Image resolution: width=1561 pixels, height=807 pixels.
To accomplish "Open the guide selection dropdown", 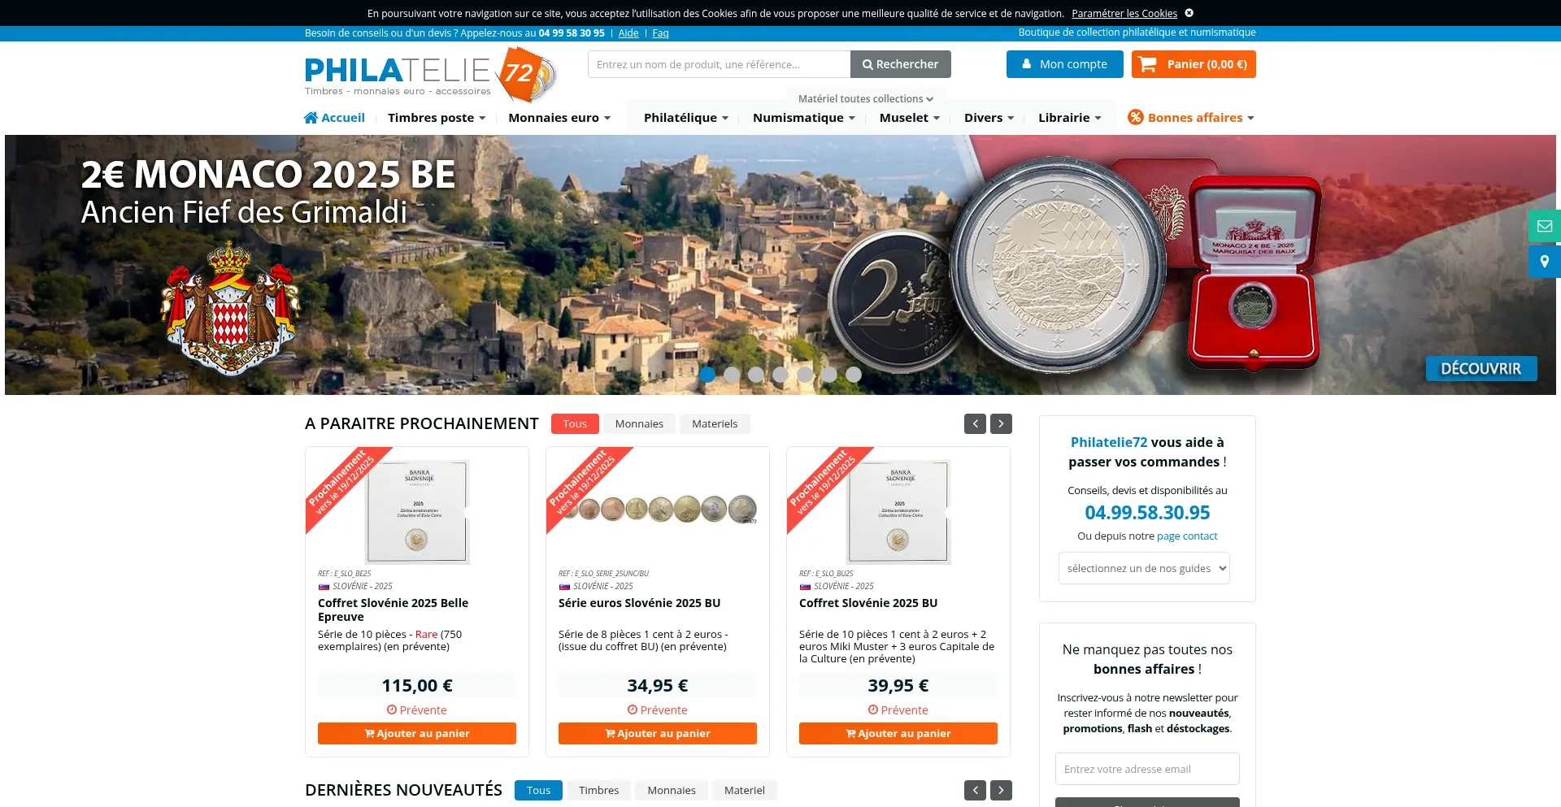I will (1144, 568).
